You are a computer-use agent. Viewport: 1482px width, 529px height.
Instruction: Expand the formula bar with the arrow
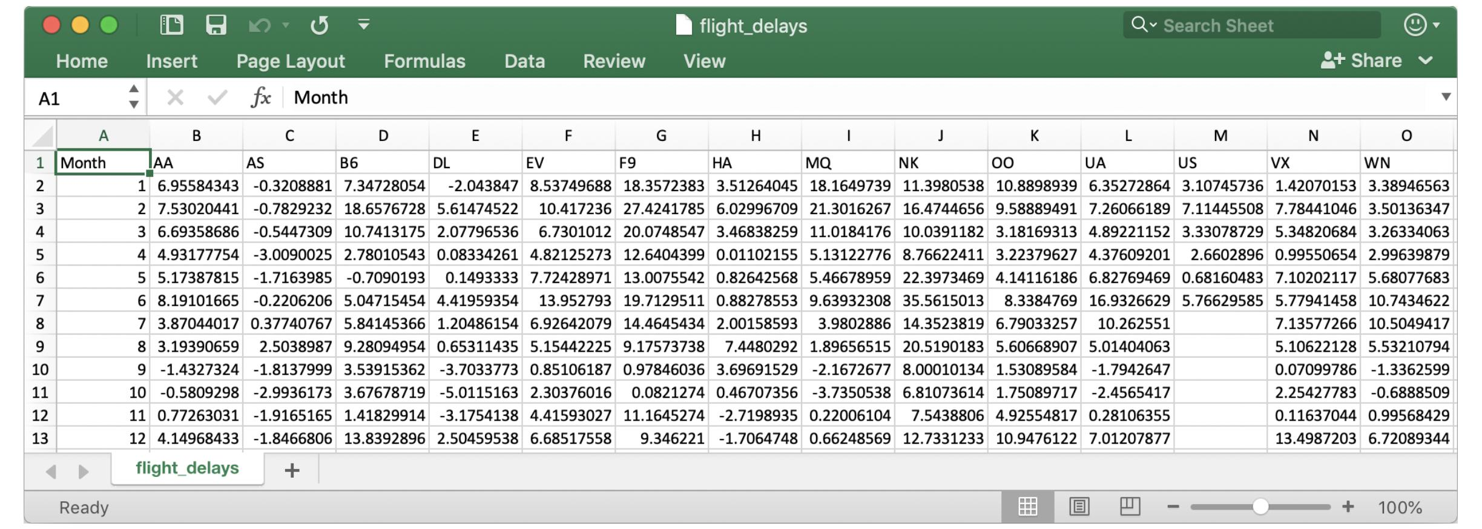click(1446, 97)
